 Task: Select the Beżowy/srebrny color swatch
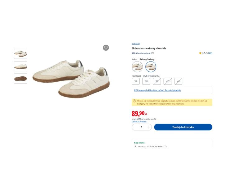coord(151,66)
